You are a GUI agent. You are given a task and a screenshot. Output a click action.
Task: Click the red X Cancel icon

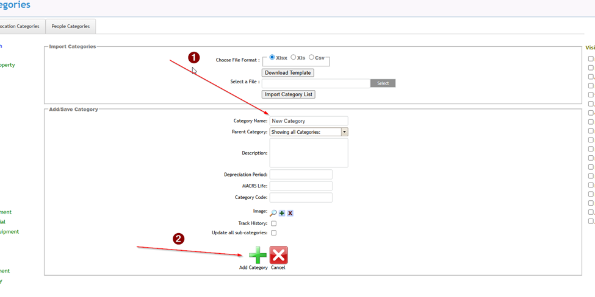click(x=278, y=255)
